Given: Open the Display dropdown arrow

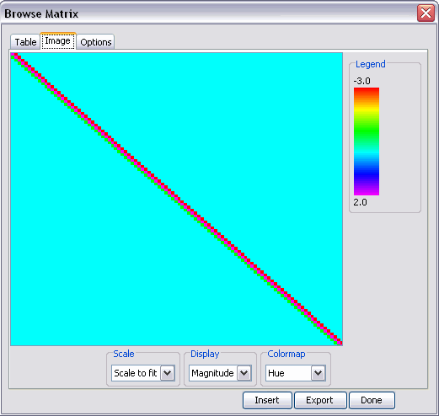Looking at the screenshot, I should click(x=244, y=373).
